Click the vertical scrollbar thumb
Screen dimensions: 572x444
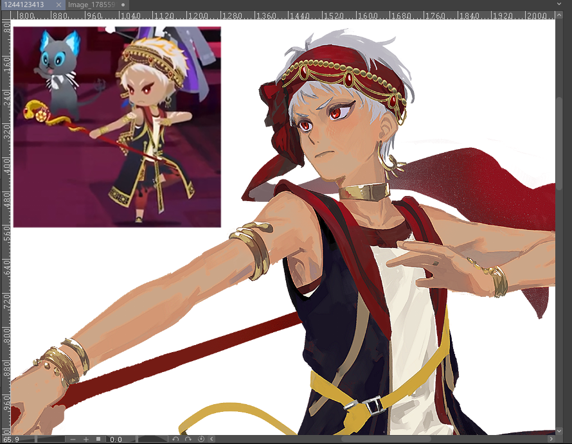click(559, 143)
